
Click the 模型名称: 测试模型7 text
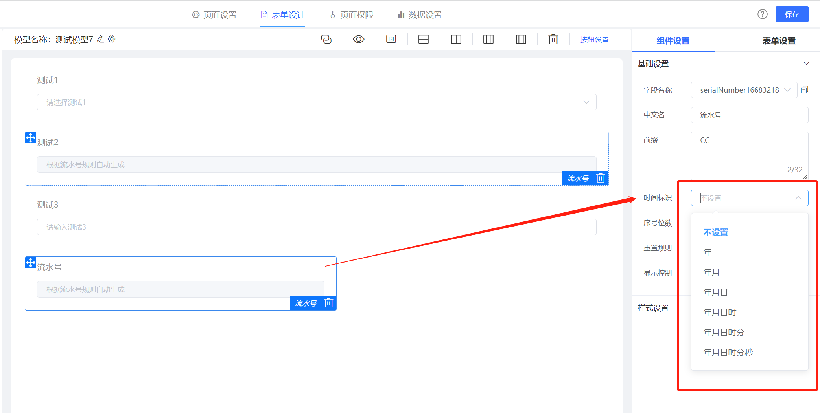tap(53, 39)
